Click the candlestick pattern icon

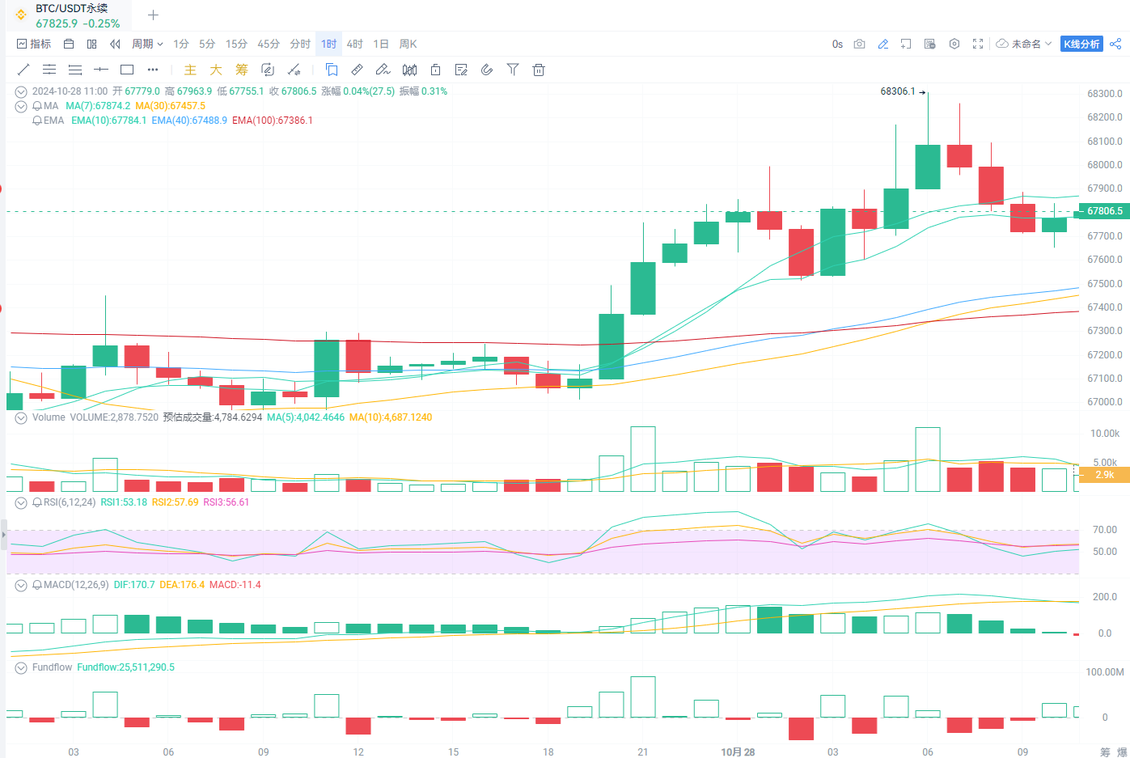tap(410, 70)
